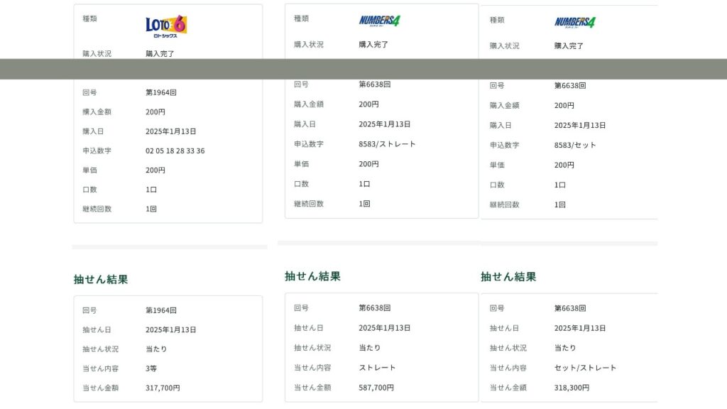Click the 抽せん結果 heading in right column
This screenshot has height=409, width=727.
coord(508,277)
